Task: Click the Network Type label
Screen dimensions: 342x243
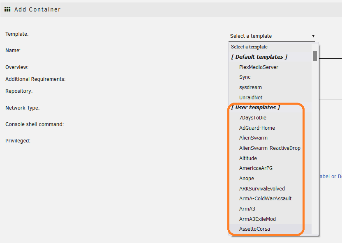Action: pos(23,108)
